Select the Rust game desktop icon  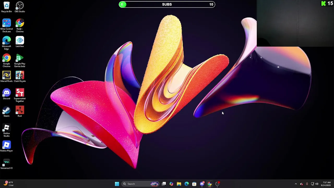[x=20, y=111]
